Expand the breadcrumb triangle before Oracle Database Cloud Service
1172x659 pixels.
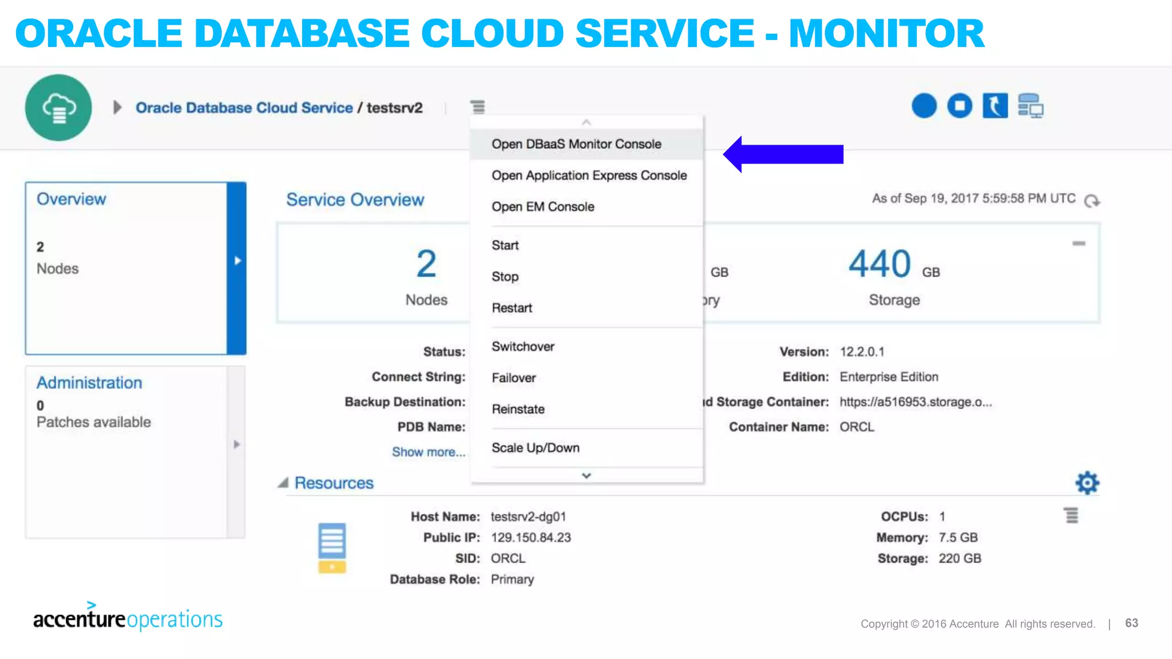117,108
